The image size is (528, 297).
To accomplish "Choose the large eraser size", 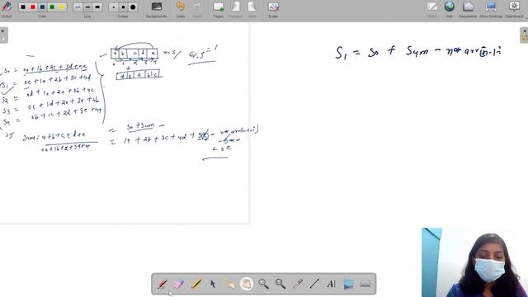I will click(x=133, y=7).
